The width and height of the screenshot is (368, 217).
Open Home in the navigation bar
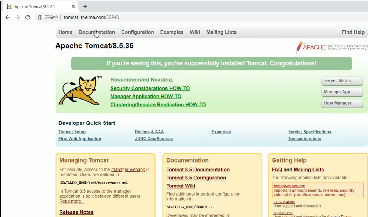[x=65, y=32]
